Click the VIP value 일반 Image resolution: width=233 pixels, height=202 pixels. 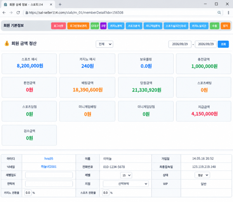point(203,184)
